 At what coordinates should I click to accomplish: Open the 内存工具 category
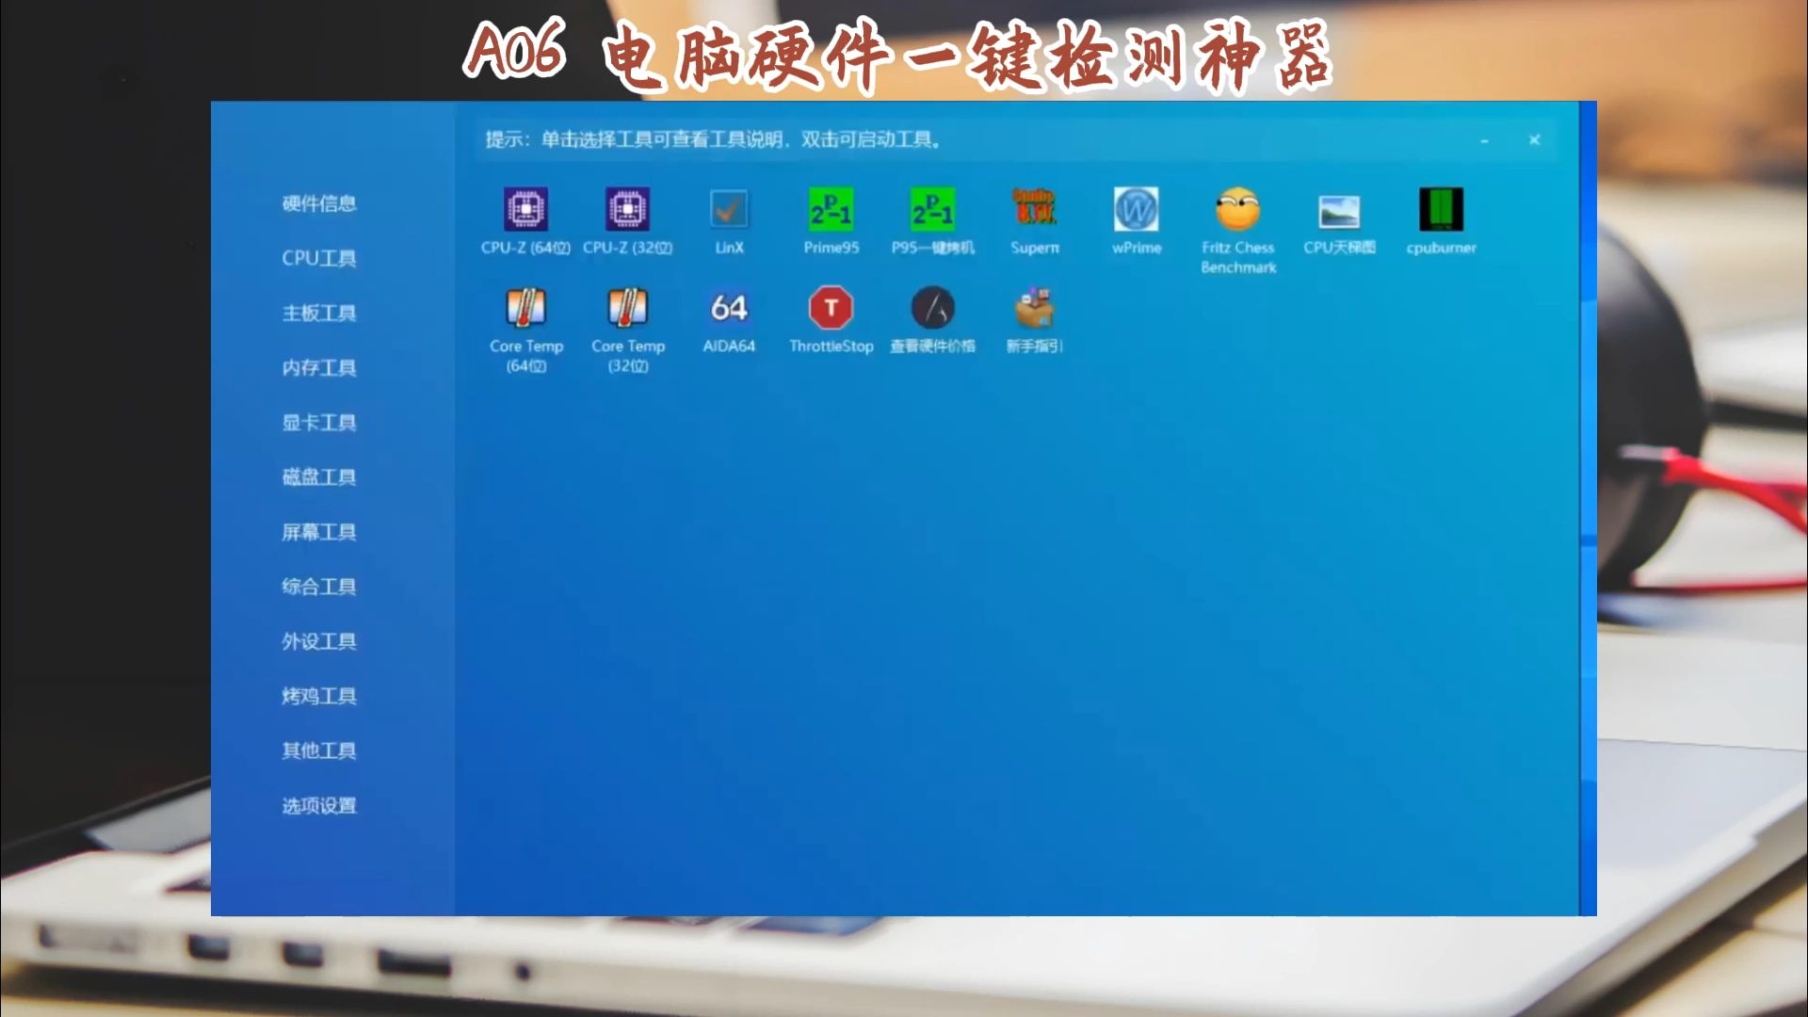pos(319,367)
